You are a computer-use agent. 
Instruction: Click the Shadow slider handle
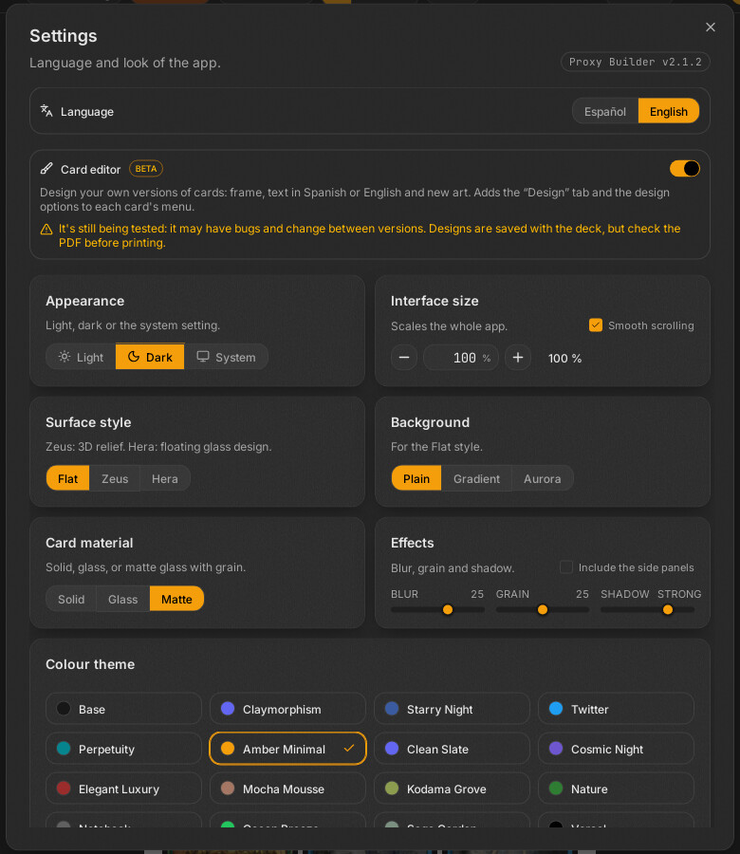click(x=668, y=609)
